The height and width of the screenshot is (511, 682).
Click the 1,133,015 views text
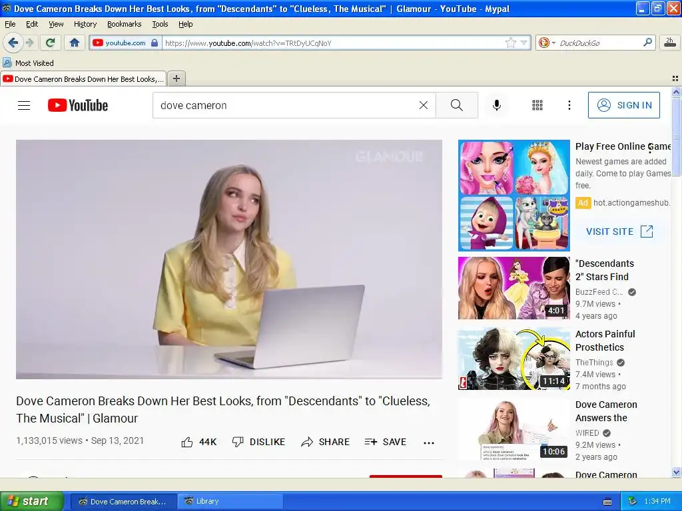coord(49,440)
